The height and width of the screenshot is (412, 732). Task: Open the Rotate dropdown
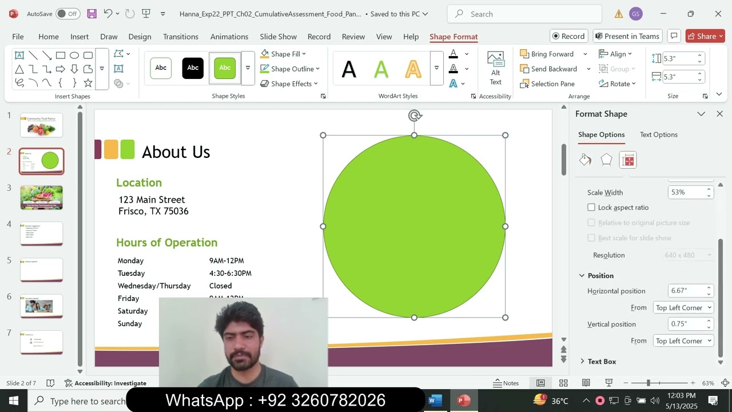(618, 84)
